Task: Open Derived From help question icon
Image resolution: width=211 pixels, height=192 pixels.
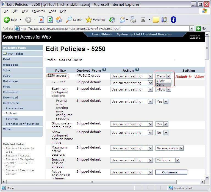Action: tap(104, 69)
